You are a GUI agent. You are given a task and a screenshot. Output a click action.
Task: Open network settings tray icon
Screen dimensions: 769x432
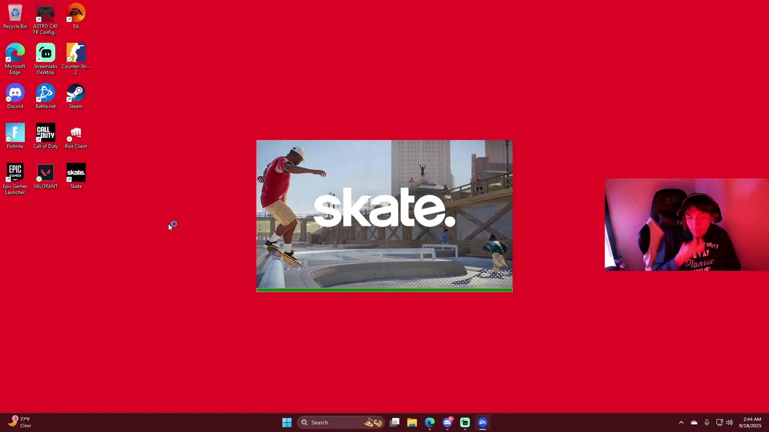point(719,422)
